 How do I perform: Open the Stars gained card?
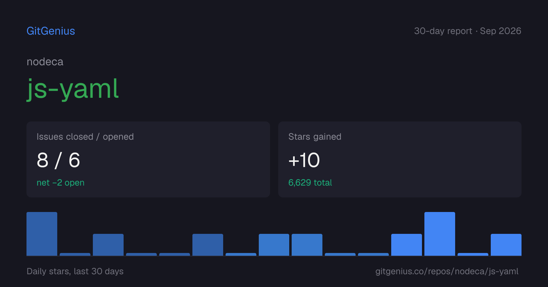(x=400, y=159)
